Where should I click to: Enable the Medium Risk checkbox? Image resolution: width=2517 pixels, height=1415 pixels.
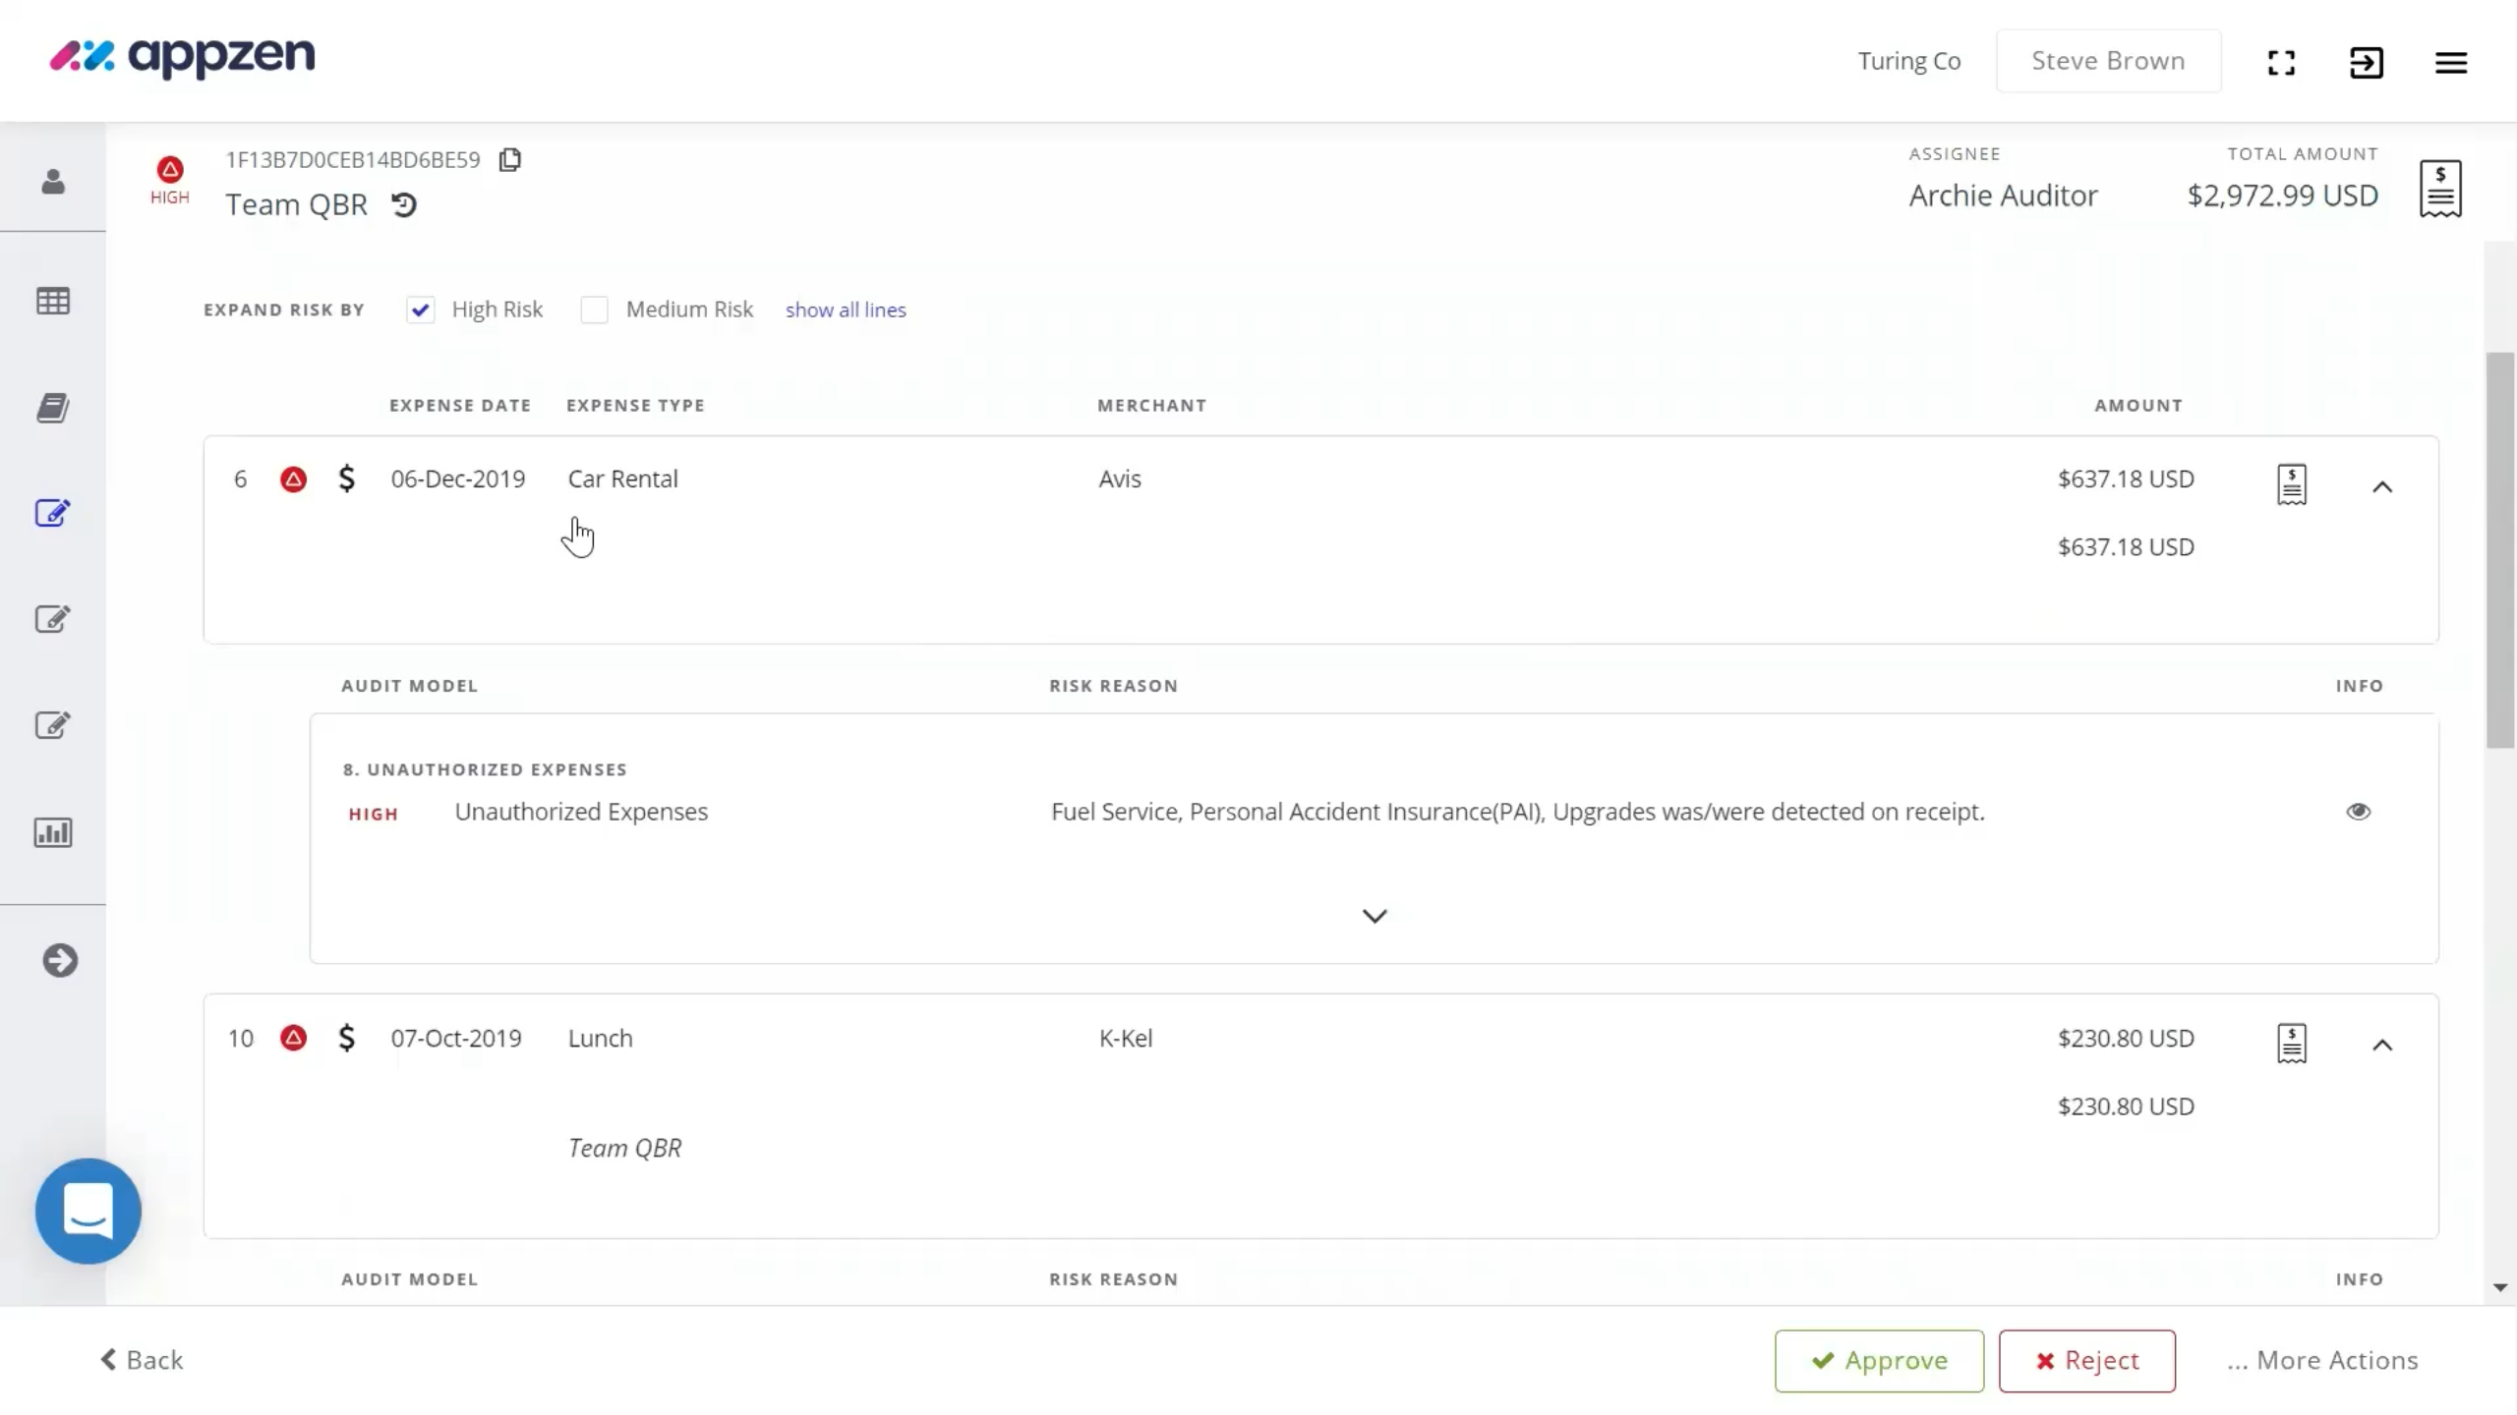click(594, 309)
